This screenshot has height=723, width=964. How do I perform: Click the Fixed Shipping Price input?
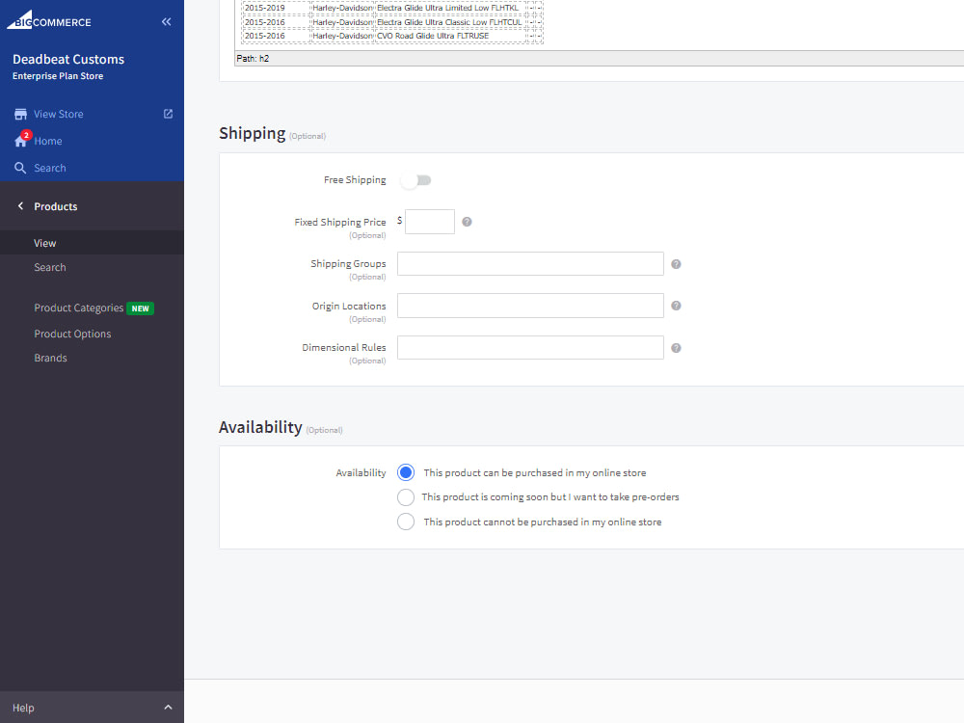[x=430, y=222]
